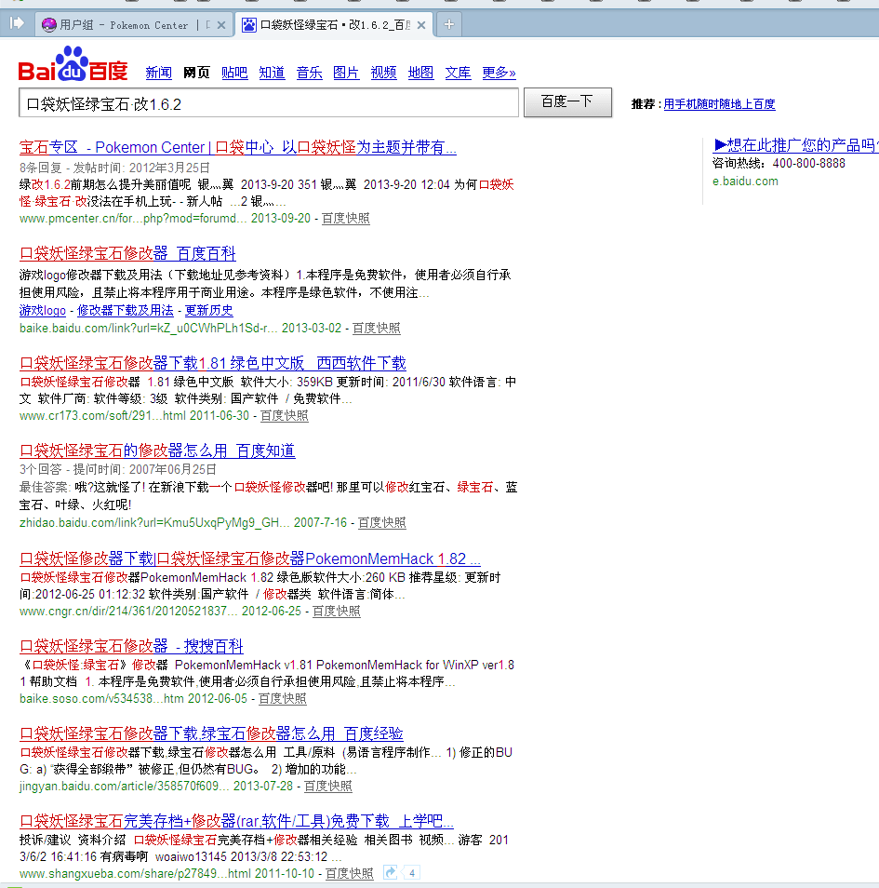Open the 用手机随时随地上百度 recommendation link
The height and width of the screenshot is (888, 879).
tap(719, 104)
